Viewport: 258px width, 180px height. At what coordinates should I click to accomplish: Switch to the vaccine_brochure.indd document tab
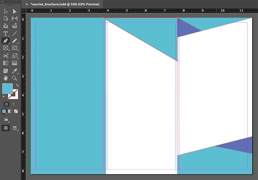[x=65, y=4]
